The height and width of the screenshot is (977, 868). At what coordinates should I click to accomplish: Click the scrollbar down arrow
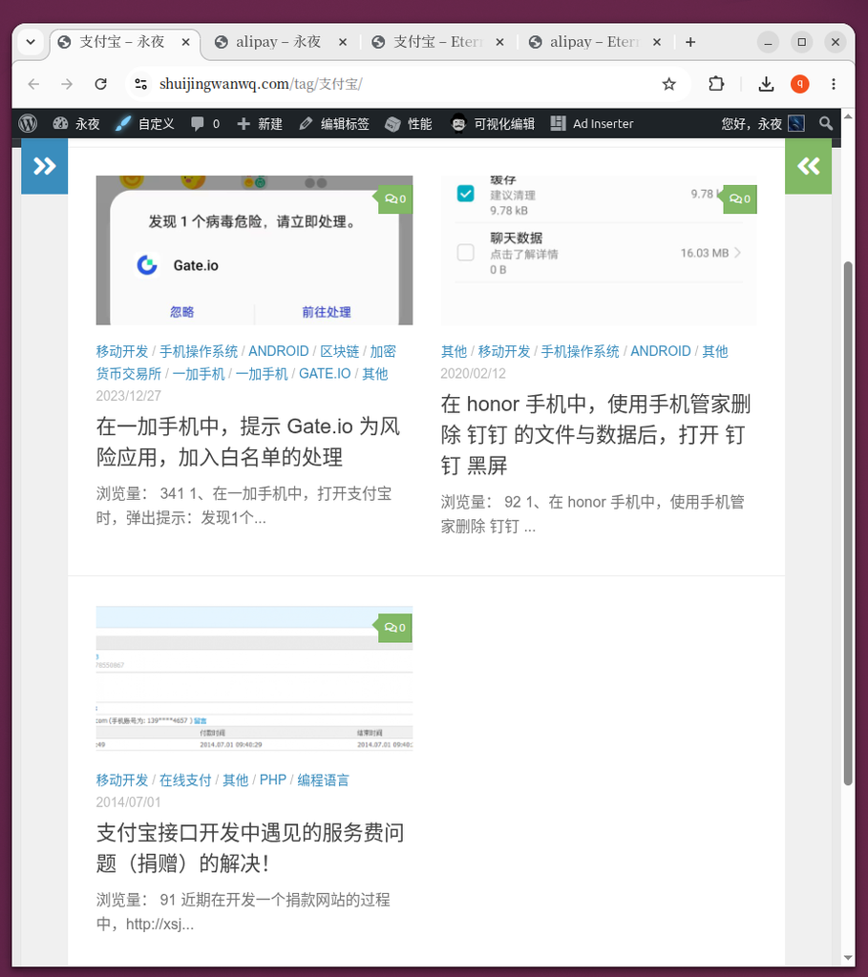(847, 958)
